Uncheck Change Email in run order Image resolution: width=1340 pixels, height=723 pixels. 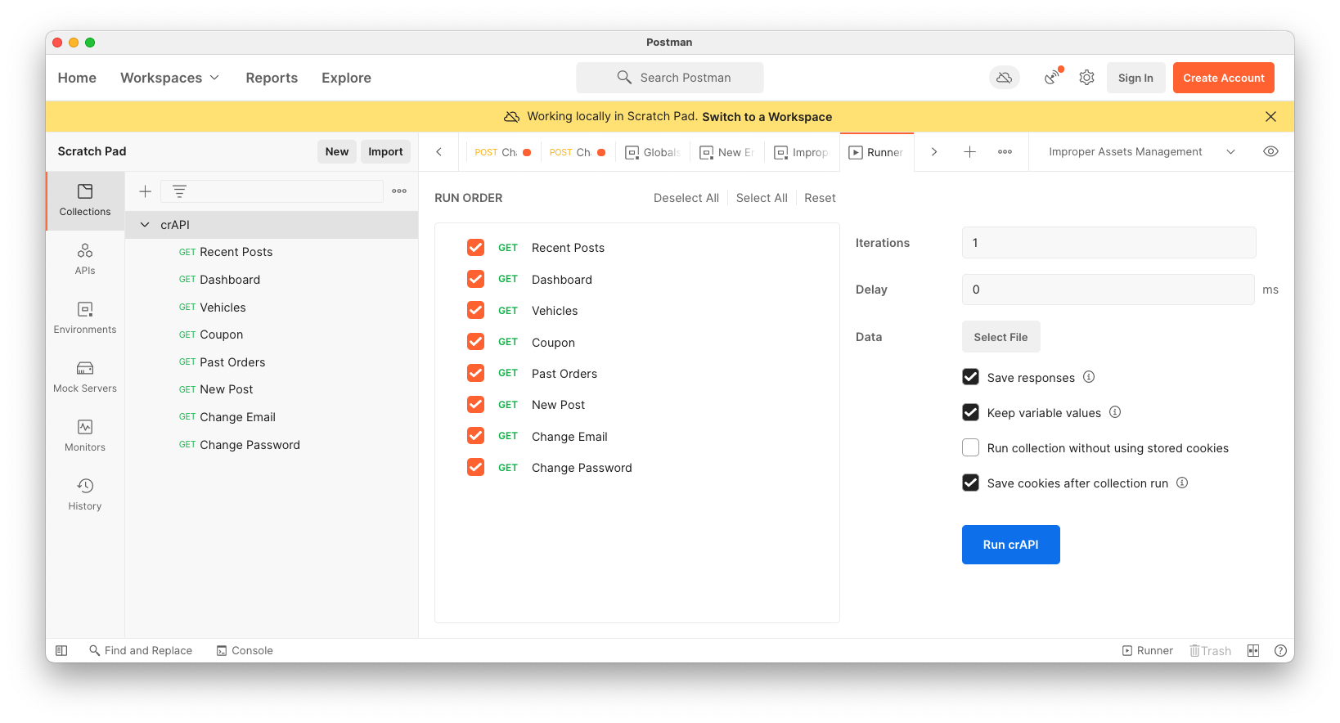click(x=475, y=436)
